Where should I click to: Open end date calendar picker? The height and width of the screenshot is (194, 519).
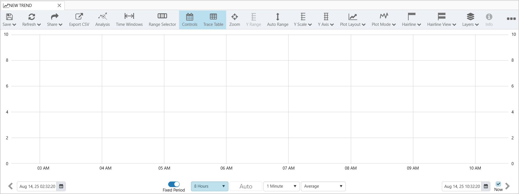coord(486,186)
